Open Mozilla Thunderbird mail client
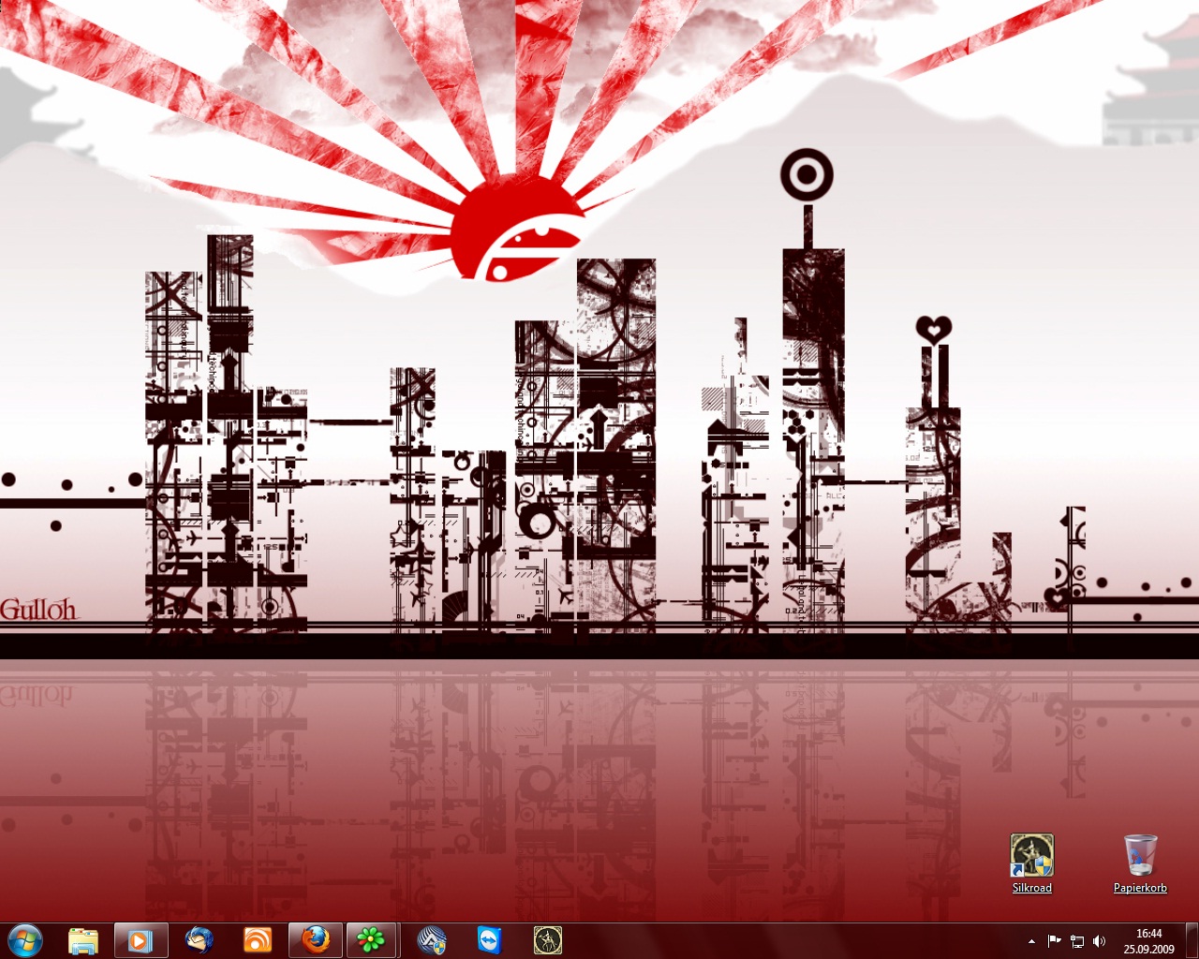Image resolution: width=1199 pixels, height=959 pixels. click(x=199, y=940)
